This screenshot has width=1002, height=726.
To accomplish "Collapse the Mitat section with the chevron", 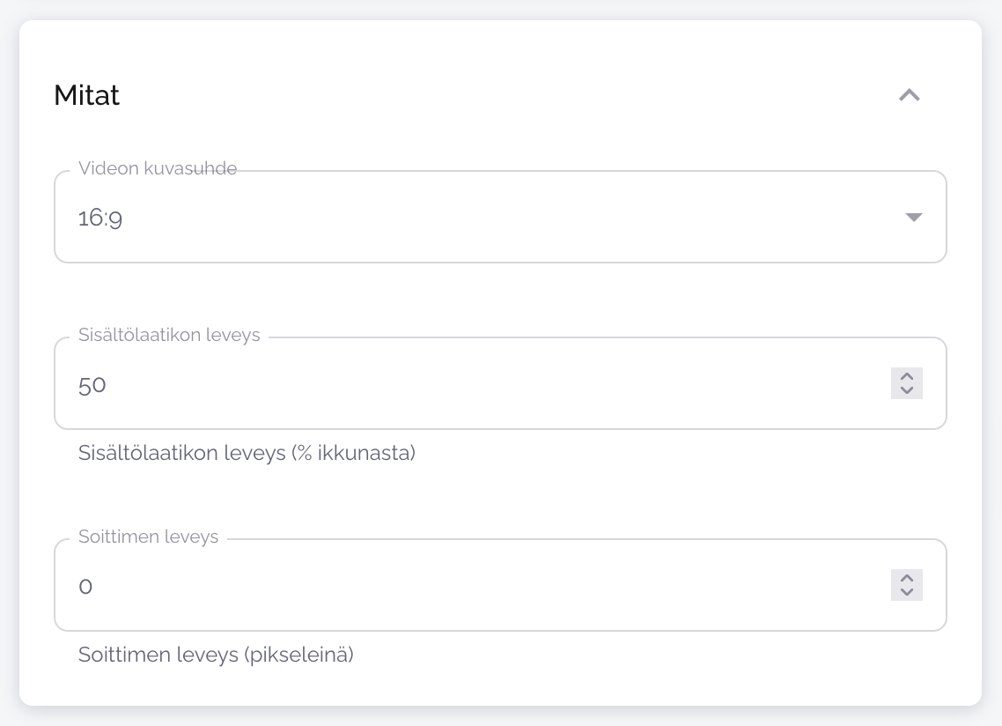I will pos(909,95).
